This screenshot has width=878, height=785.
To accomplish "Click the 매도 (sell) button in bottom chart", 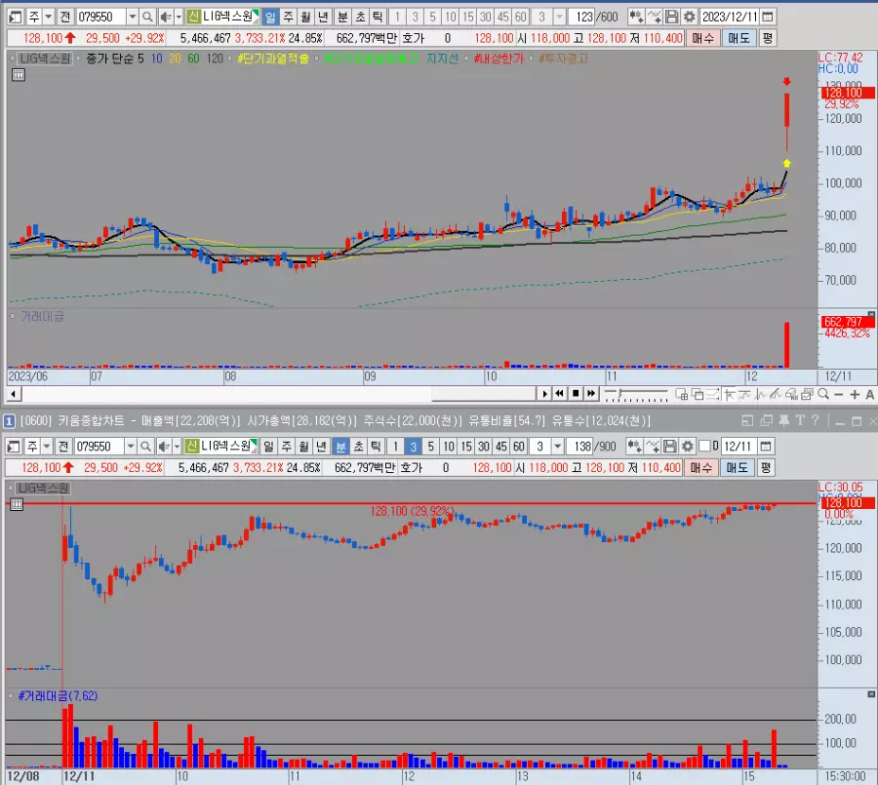I will pos(737,467).
